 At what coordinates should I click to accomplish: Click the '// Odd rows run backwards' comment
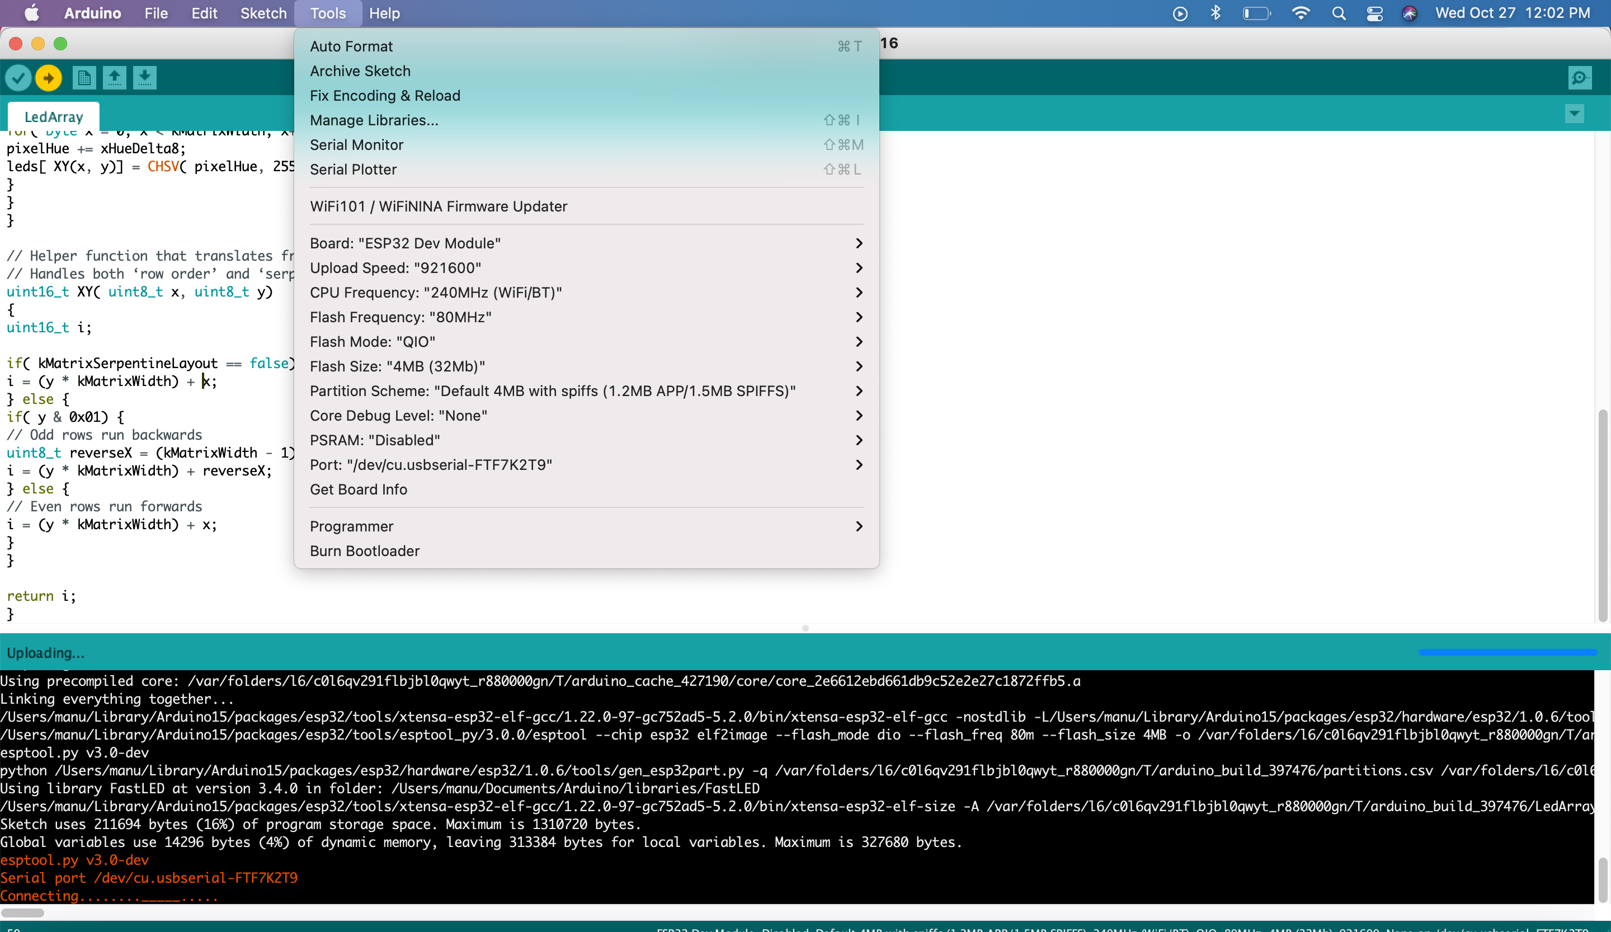tap(104, 435)
